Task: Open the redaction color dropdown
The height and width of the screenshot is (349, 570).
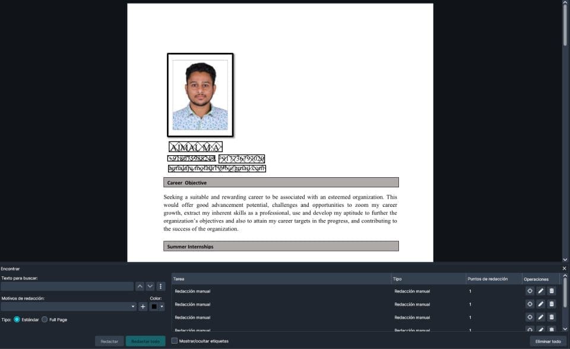Action: point(161,306)
